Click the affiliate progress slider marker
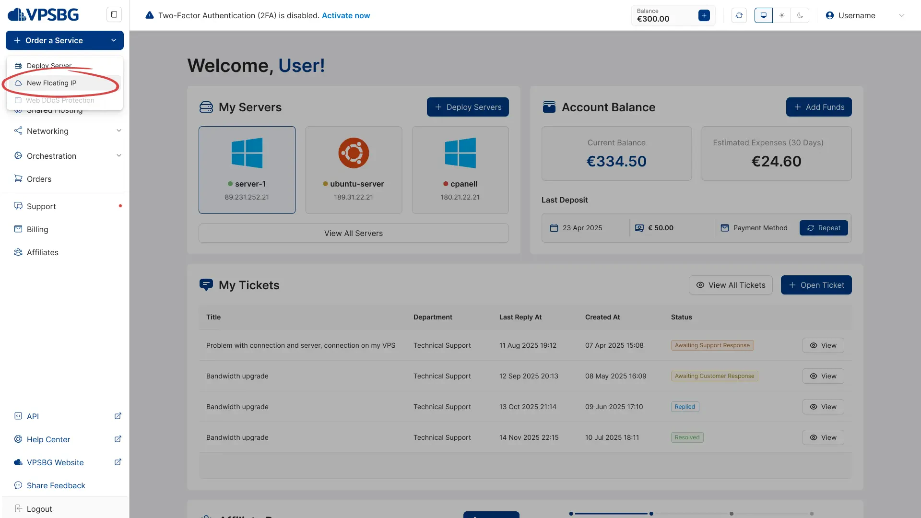Image resolution: width=921 pixels, height=518 pixels. (651, 514)
